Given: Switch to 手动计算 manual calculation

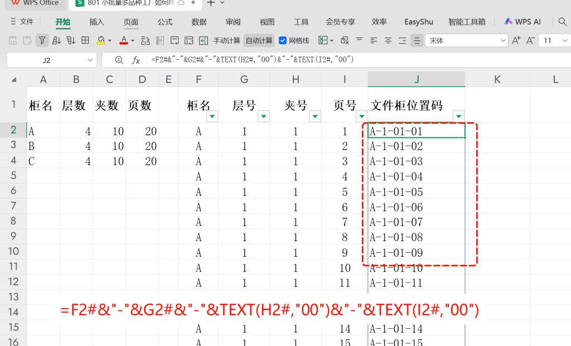Looking at the screenshot, I should click(x=226, y=41).
